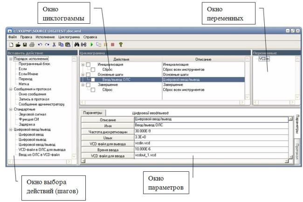Screen dimensions: 303x202
Task: Collapse the Цифровой ввод/вывод group in the action tree
Action: 11,129
